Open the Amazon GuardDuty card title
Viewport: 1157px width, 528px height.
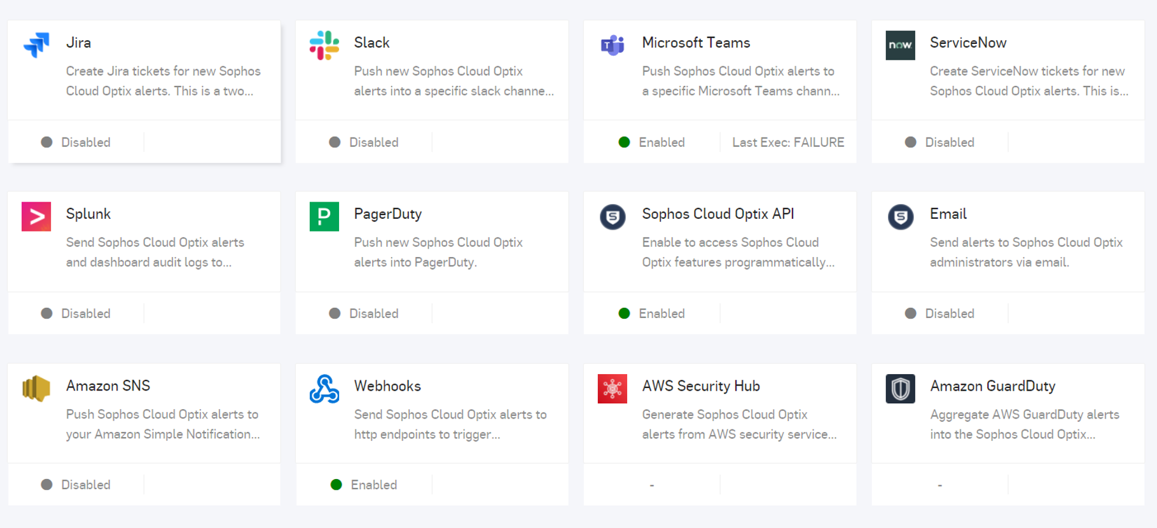(x=992, y=386)
